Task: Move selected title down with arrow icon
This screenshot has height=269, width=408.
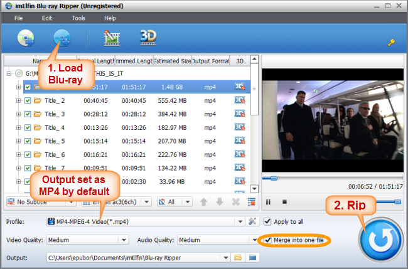Action: click(x=220, y=202)
